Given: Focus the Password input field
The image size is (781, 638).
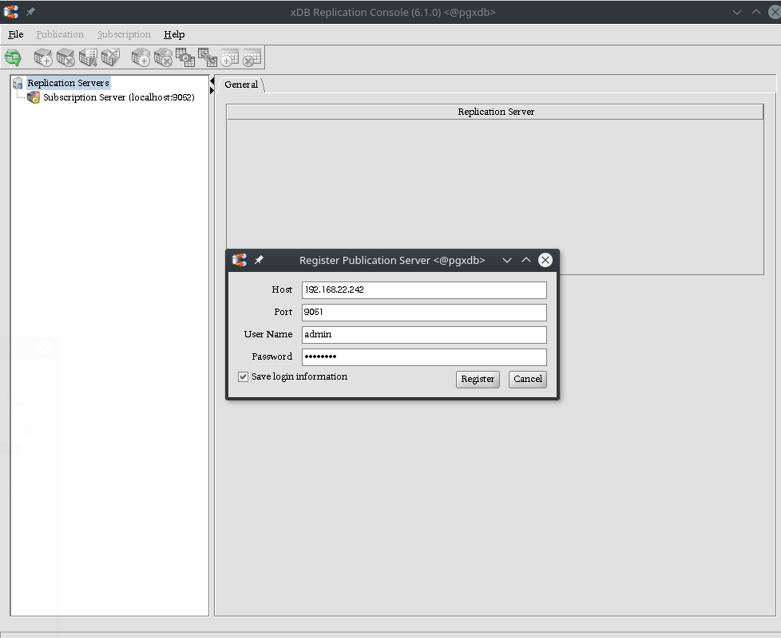Looking at the screenshot, I should coord(424,357).
